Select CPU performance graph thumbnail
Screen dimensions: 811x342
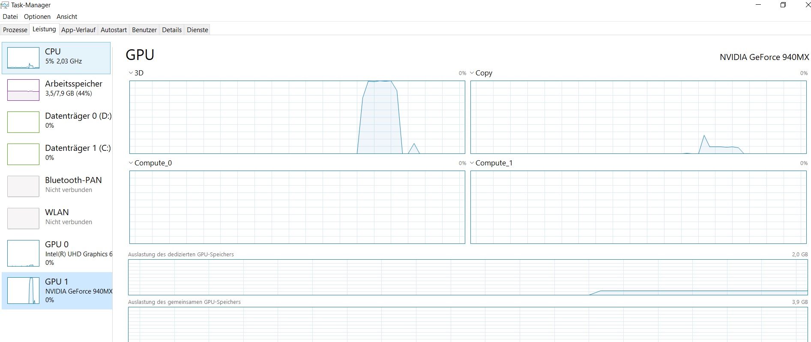click(x=23, y=58)
